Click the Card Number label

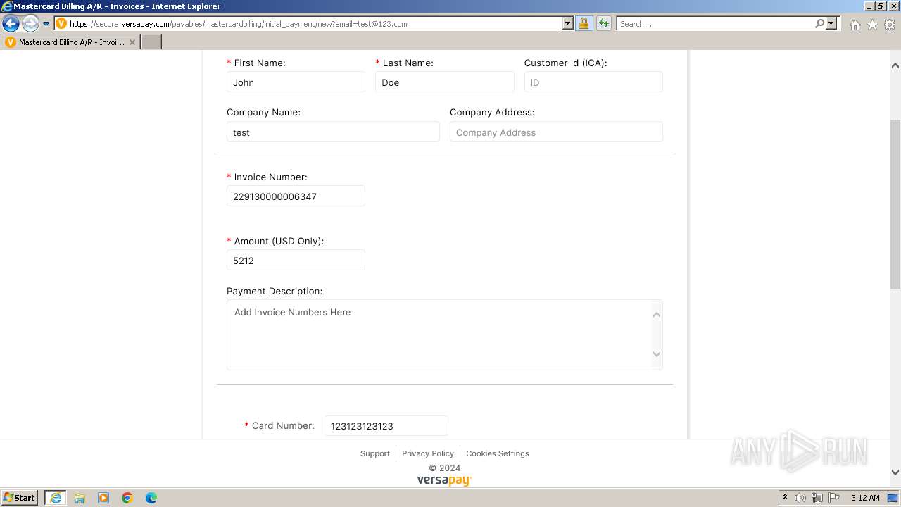283,425
